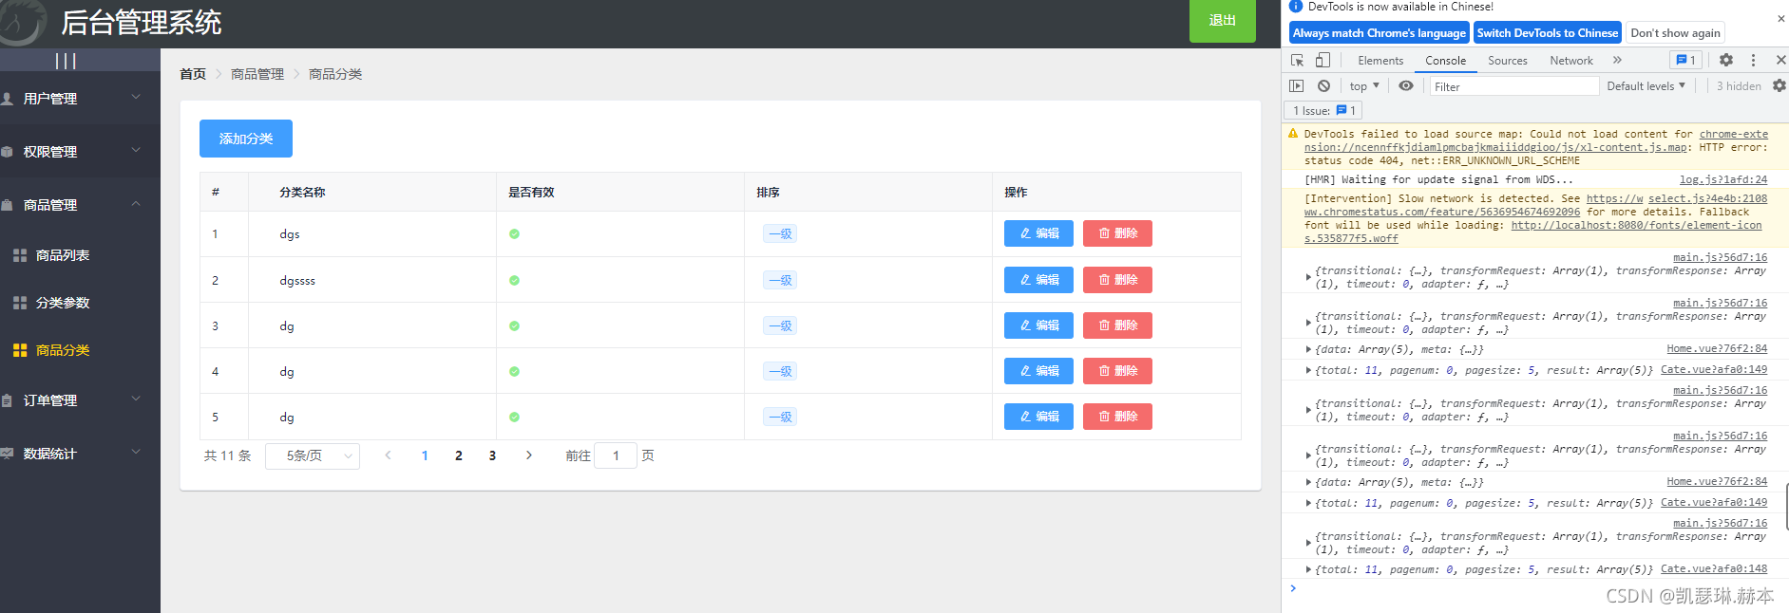Toggle the sidebar collapse bars icon
The height and width of the screenshot is (613, 1789).
point(66,61)
